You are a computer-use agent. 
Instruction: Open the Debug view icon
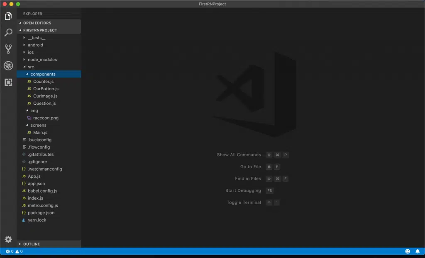[8, 65]
